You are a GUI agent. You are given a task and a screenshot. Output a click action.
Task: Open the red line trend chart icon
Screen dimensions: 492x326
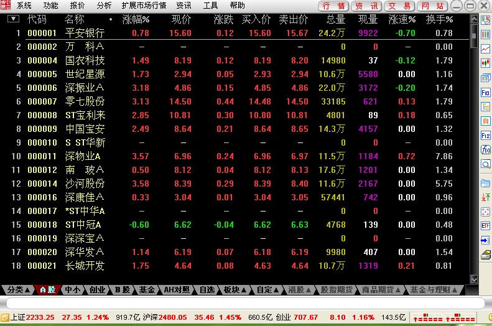[x=485, y=49]
